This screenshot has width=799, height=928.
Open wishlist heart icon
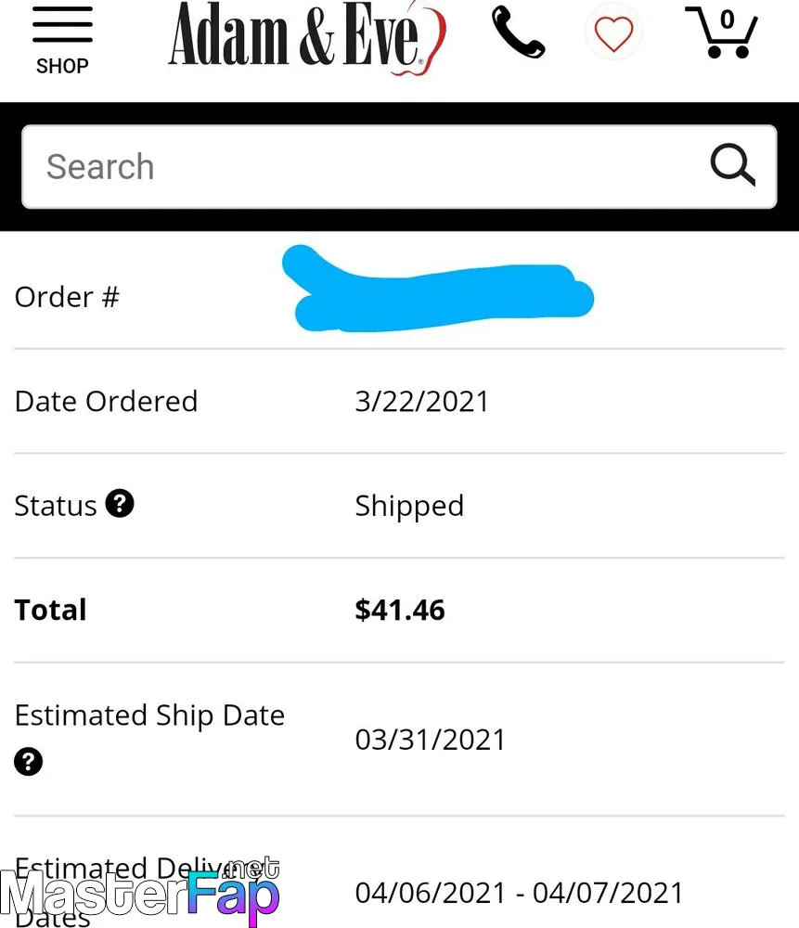(613, 33)
